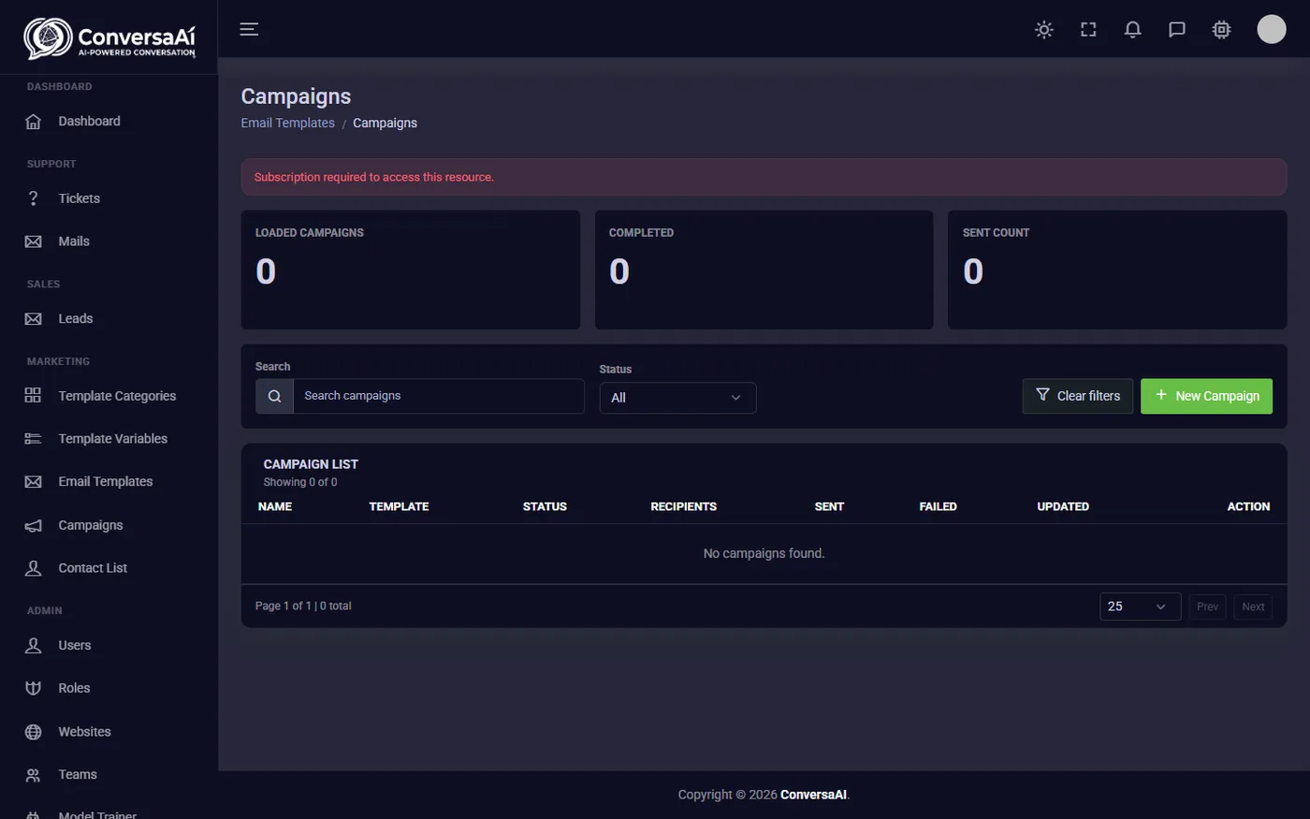
Task: Click the Template Categories grid icon
Action: click(x=33, y=396)
